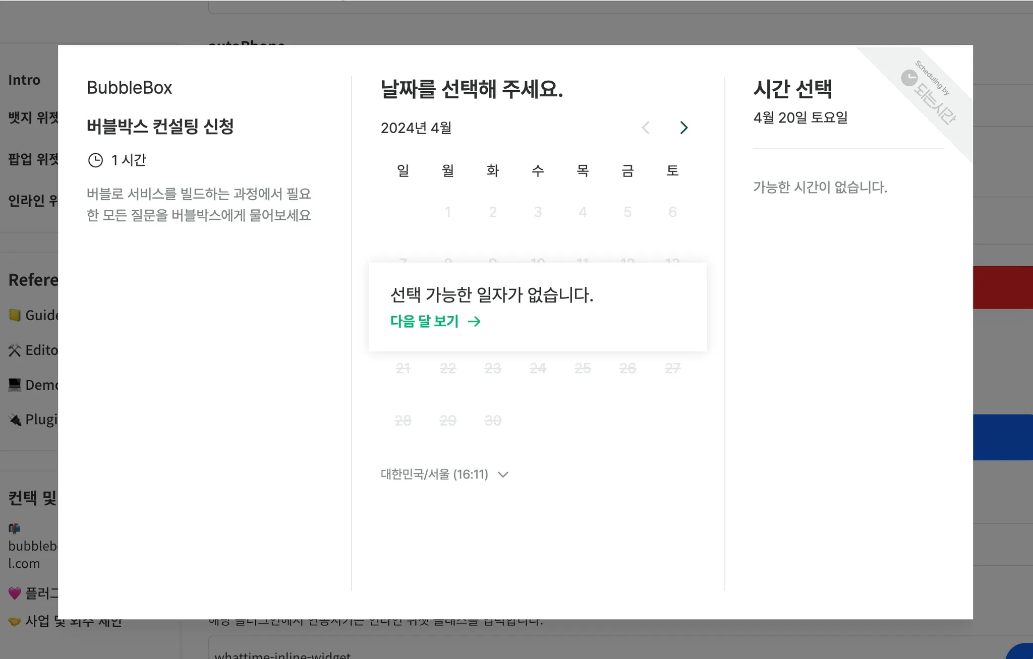Viewport: 1033px width, 659px height.
Task: Select April 30 in the calendar
Action: tap(493, 421)
